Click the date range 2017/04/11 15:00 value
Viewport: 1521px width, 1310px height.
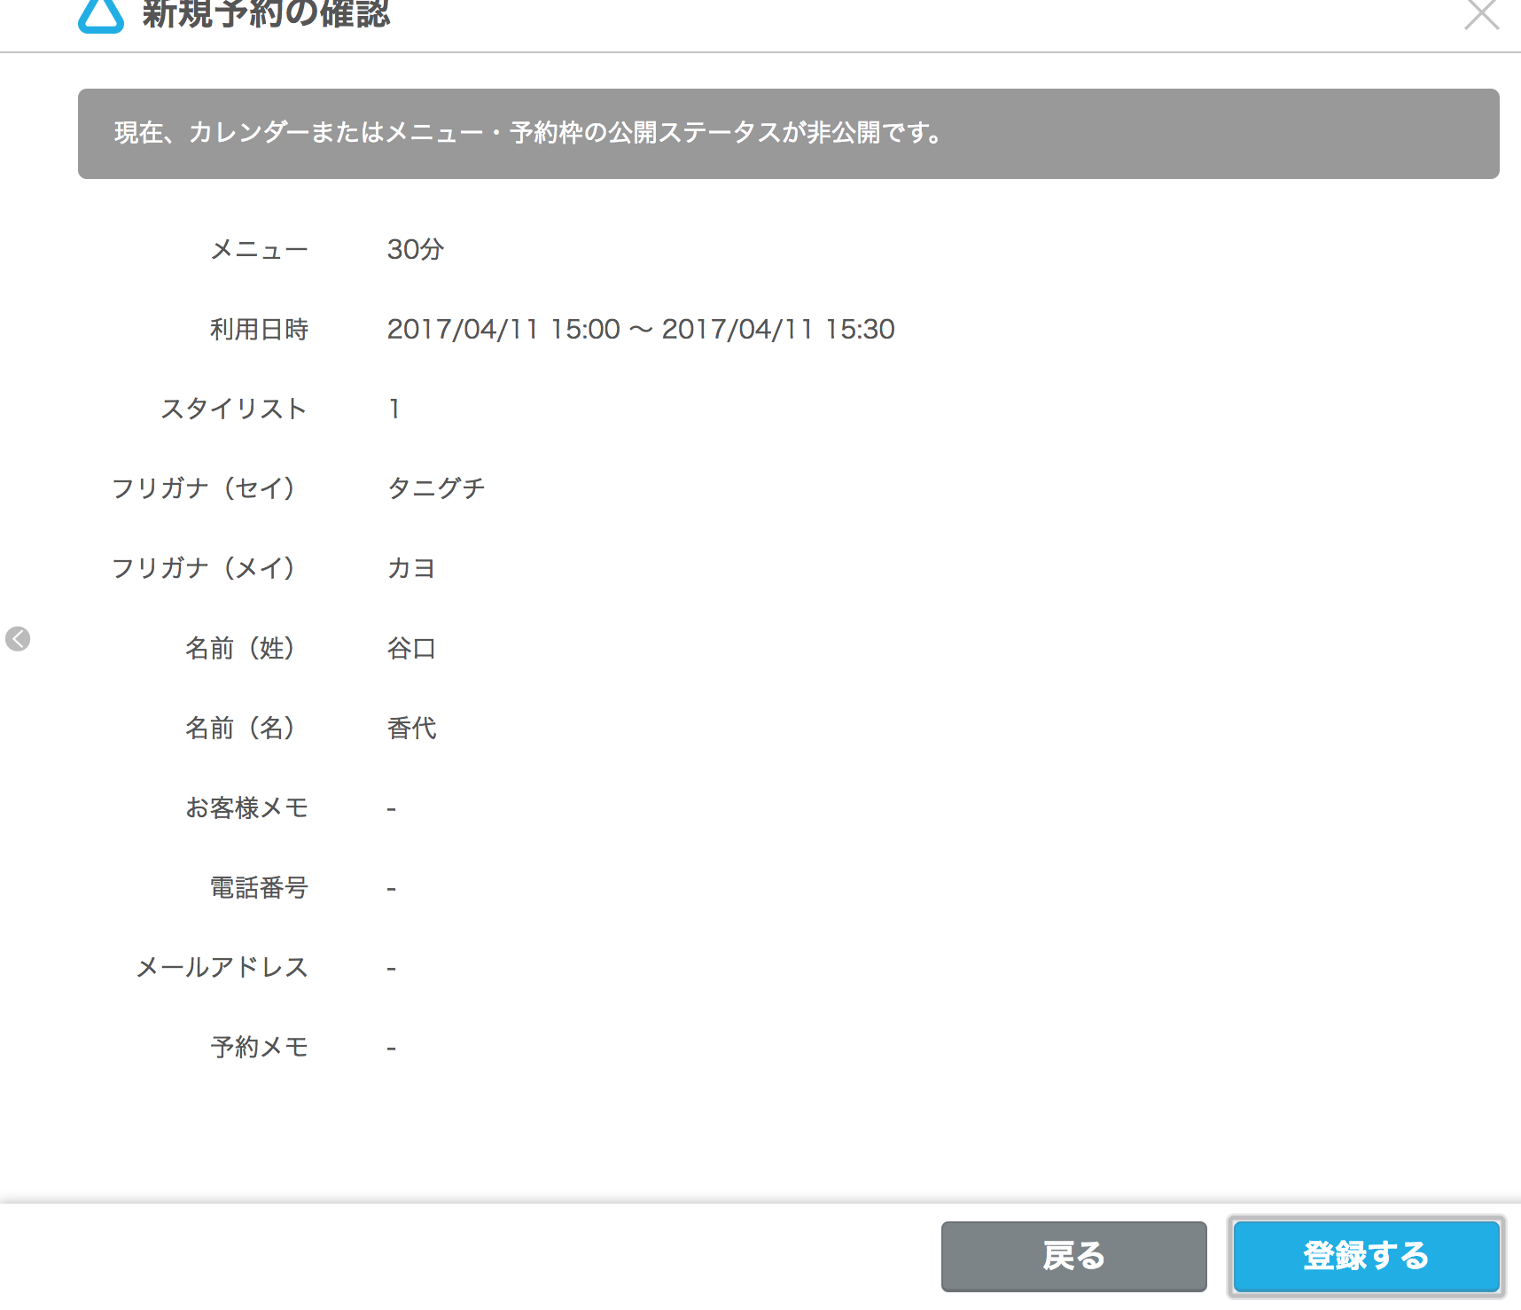point(641,329)
